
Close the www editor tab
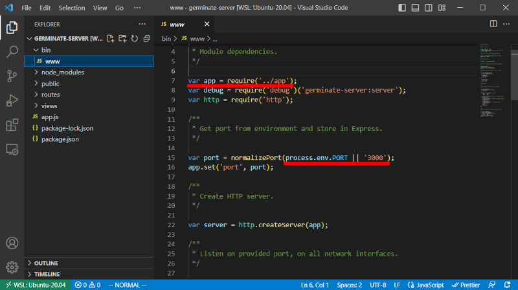tap(207, 24)
